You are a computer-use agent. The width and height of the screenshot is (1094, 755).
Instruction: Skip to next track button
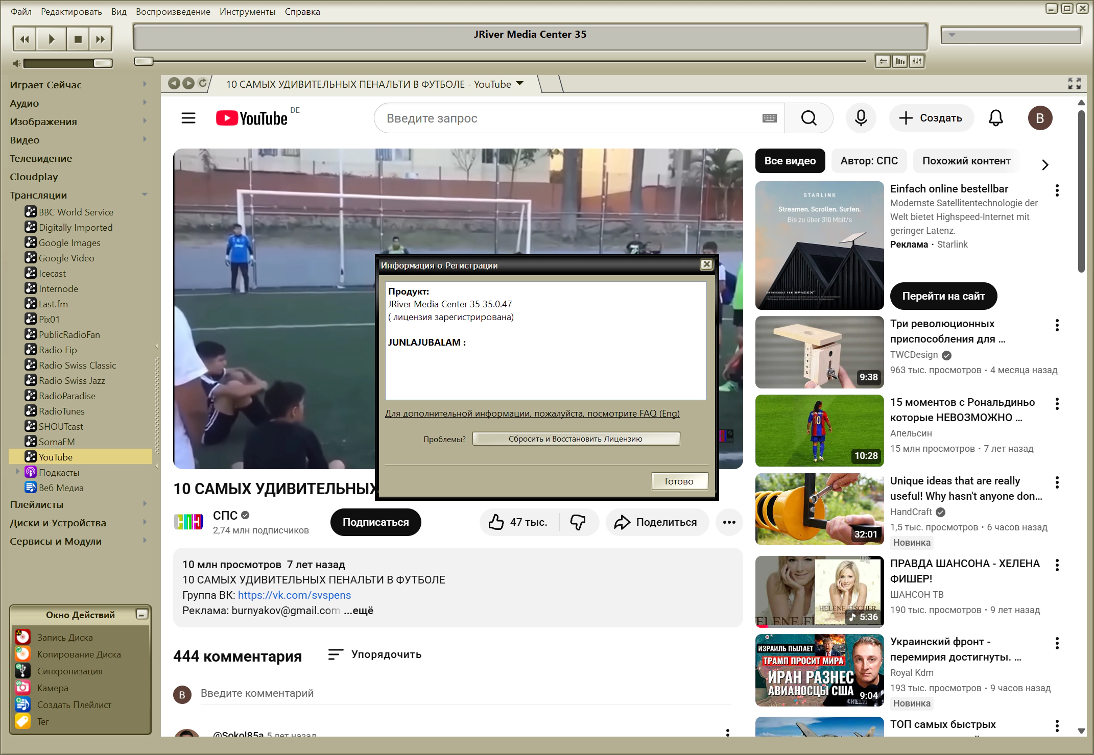pyautogui.click(x=101, y=39)
